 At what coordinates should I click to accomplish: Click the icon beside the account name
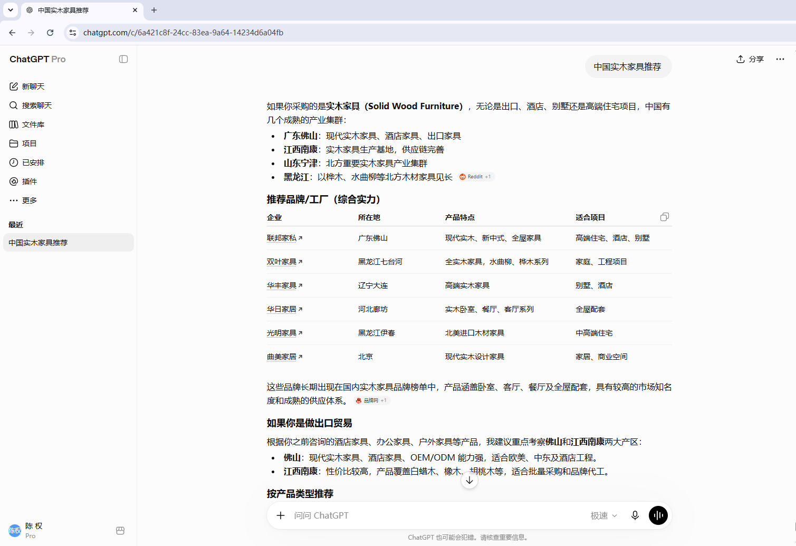click(x=120, y=531)
